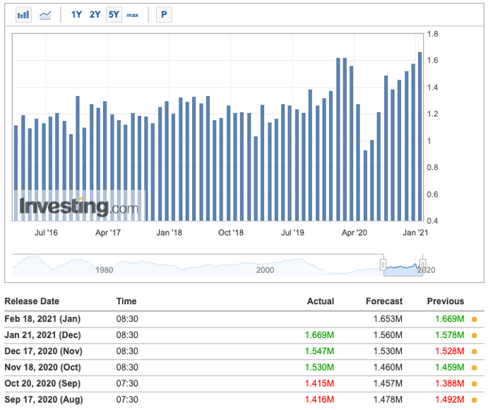Click forecast value 1.478M
Viewport: 488px width, 410px height.
pyautogui.click(x=388, y=399)
